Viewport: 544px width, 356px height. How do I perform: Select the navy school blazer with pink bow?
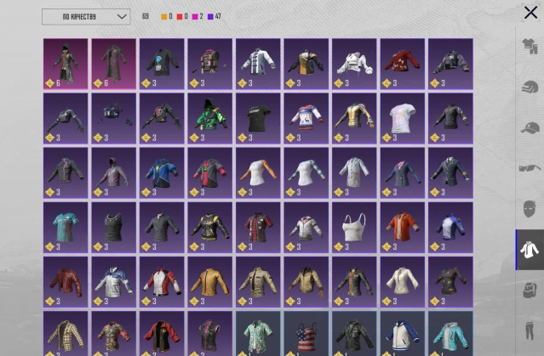point(403,172)
